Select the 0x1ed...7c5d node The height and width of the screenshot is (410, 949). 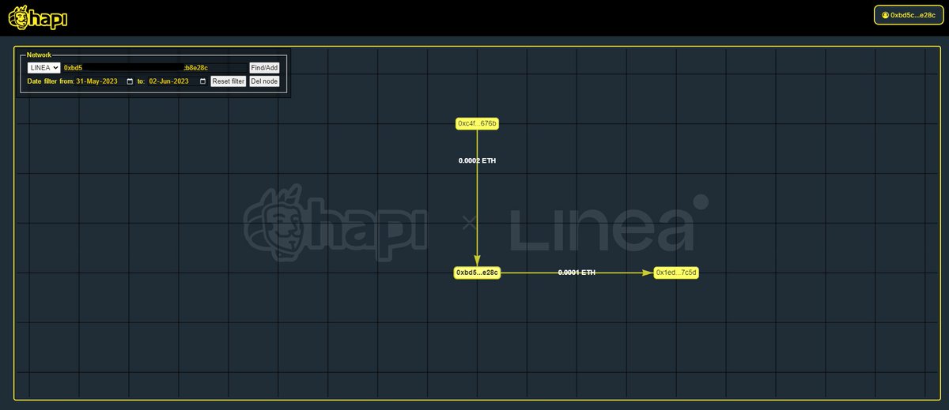click(676, 273)
